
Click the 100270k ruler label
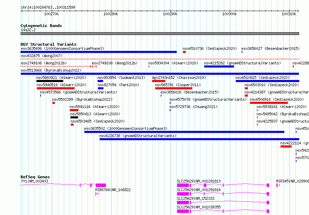click(x=51, y=14)
